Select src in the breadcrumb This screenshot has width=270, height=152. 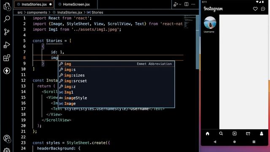pyautogui.click(x=20, y=12)
